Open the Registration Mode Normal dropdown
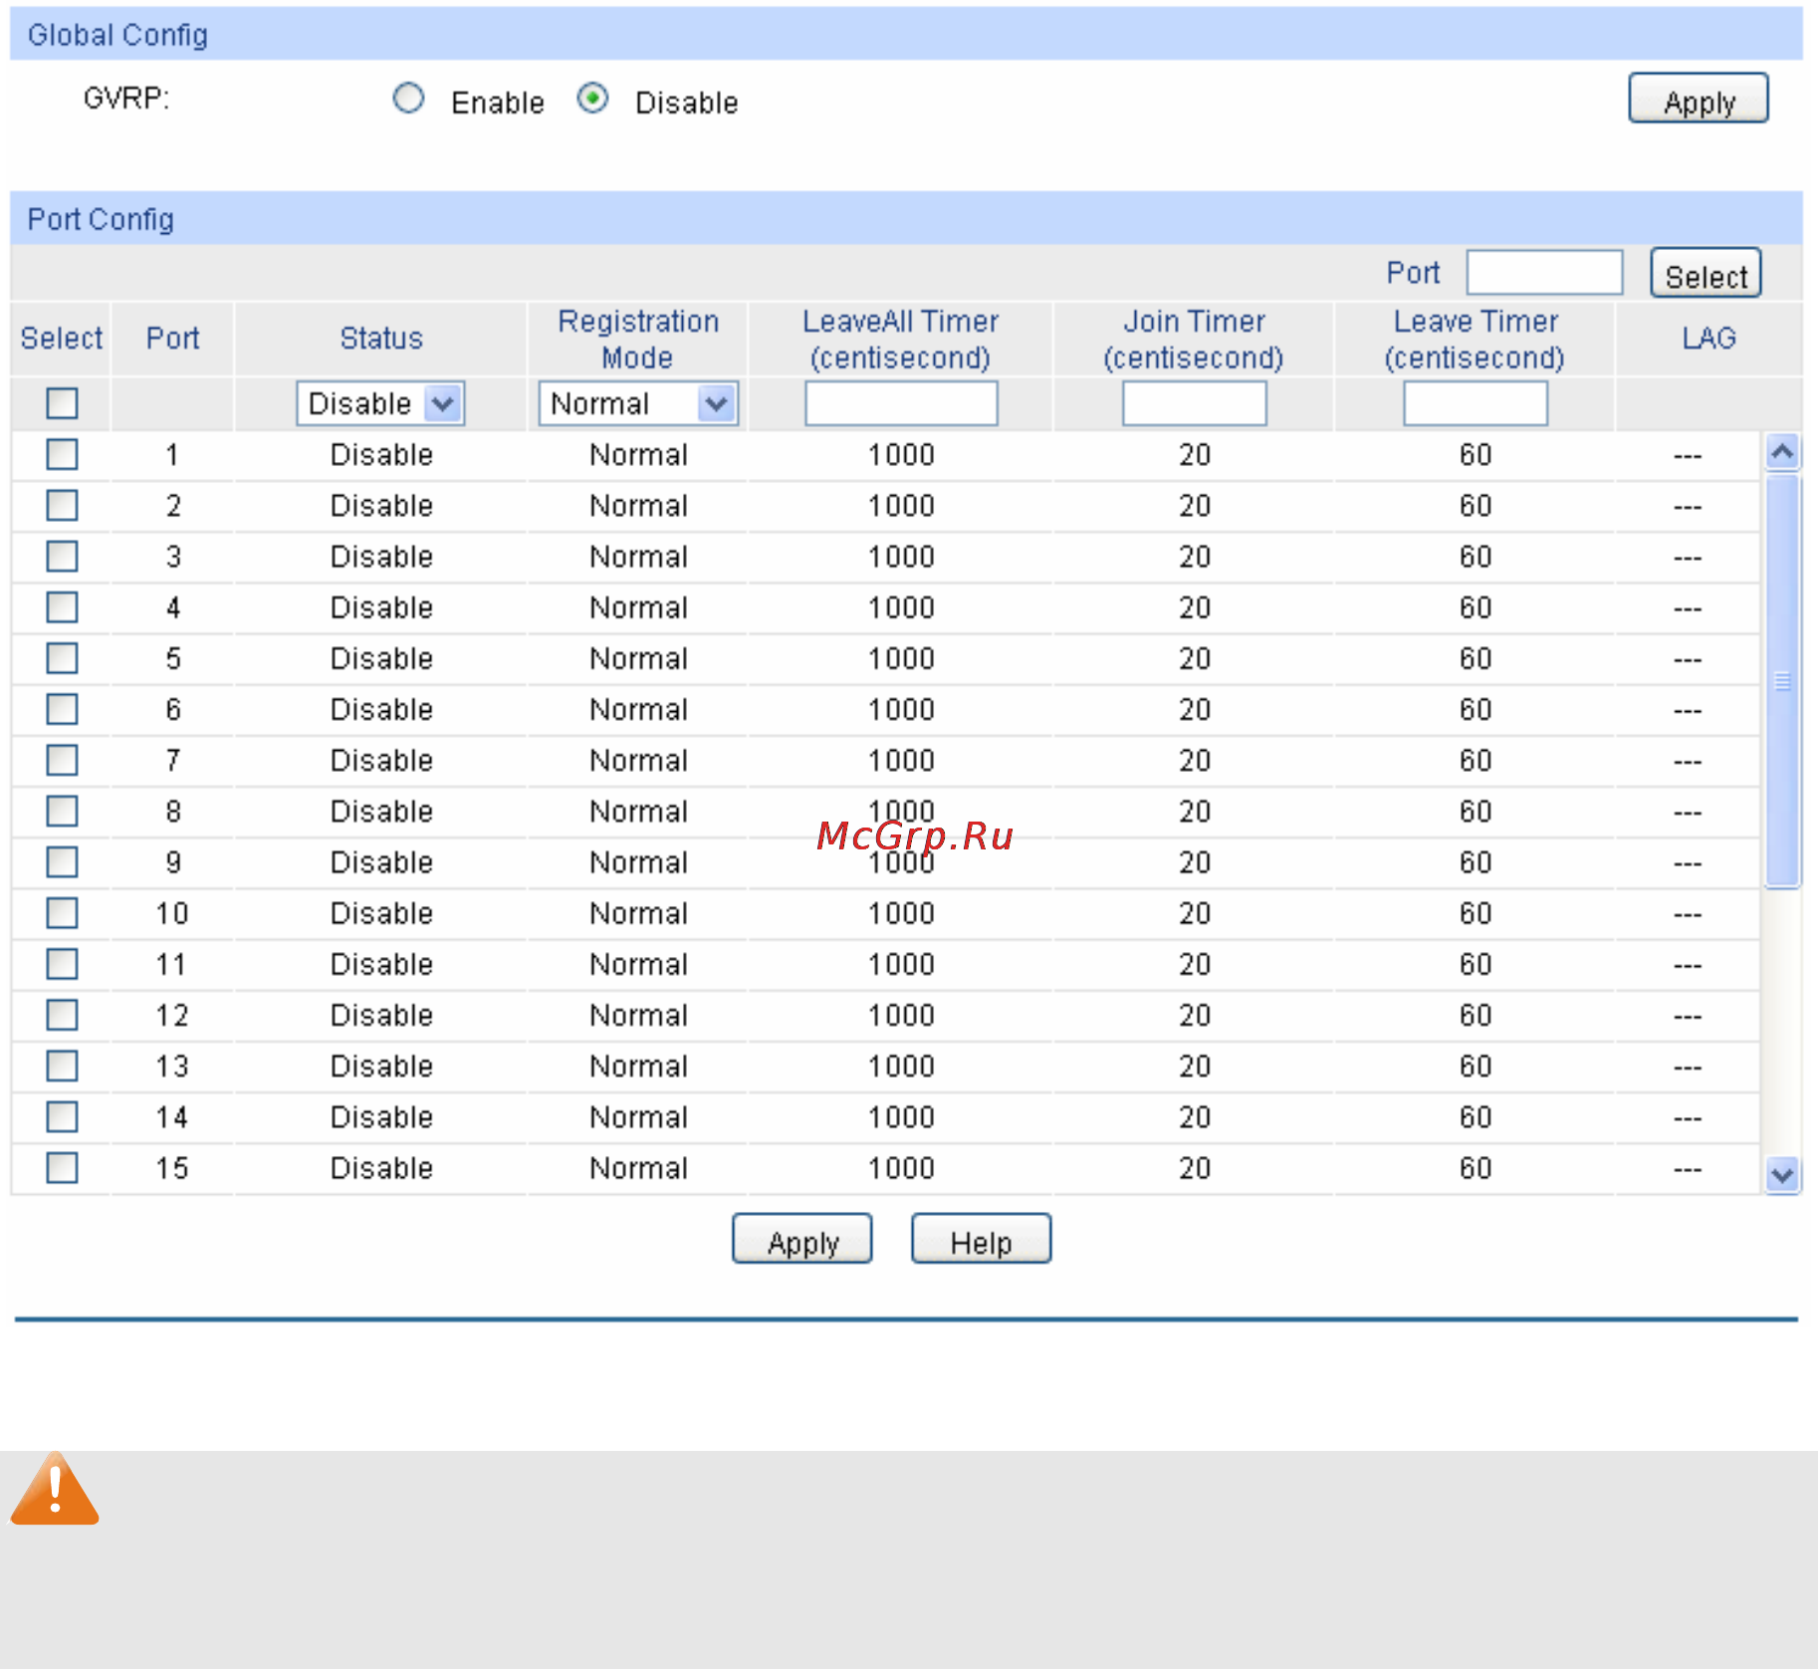This screenshot has height=1669, width=1818. (637, 403)
